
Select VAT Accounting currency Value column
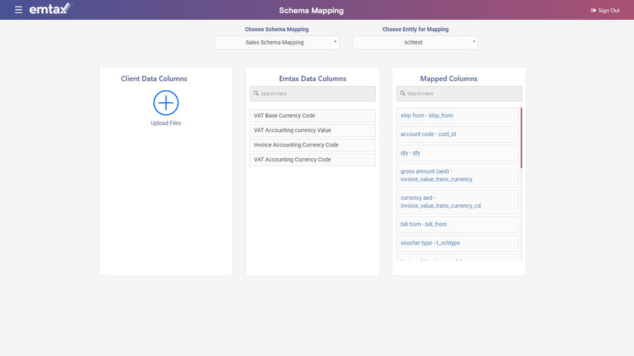(312, 131)
